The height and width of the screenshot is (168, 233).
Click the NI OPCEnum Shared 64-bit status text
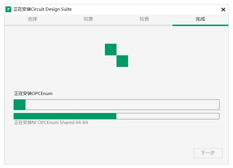tap(51, 123)
